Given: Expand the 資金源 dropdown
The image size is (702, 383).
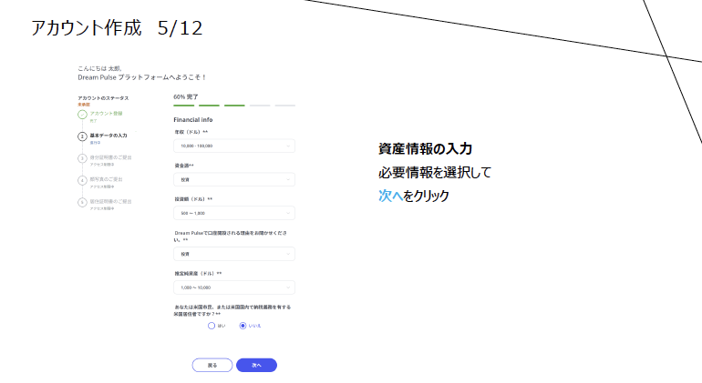Looking at the screenshot, I should (234, 179).
